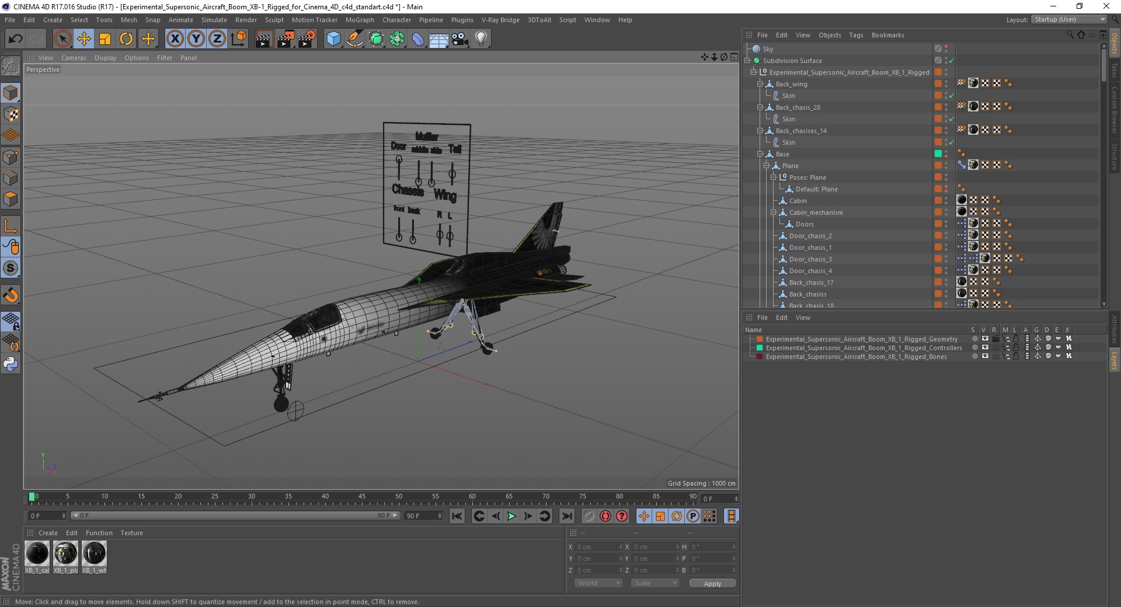
Task: Click the deformer bend icon
Action: pos(418,39)
